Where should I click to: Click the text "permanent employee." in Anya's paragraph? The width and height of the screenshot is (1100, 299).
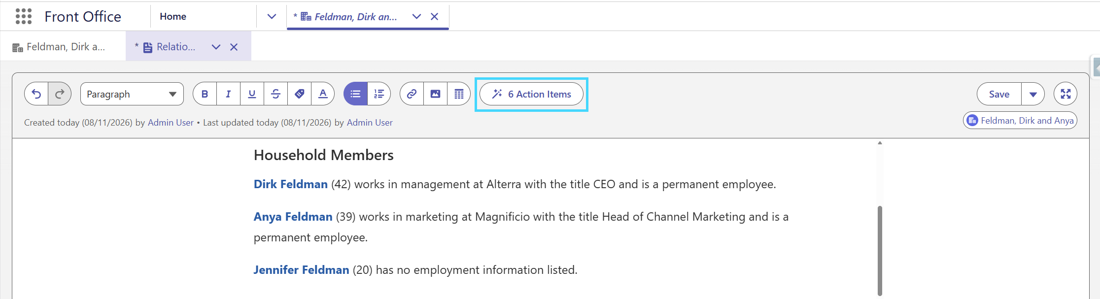310,237
